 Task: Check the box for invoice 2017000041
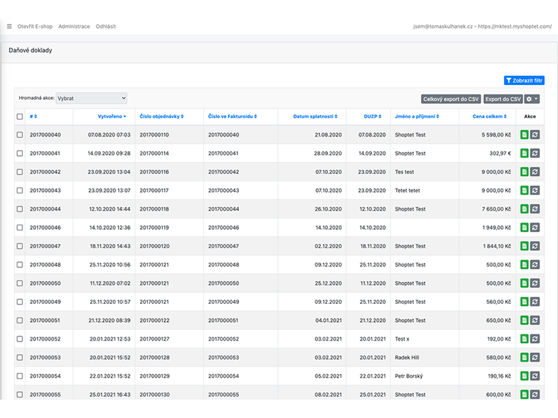pos(20,153)
